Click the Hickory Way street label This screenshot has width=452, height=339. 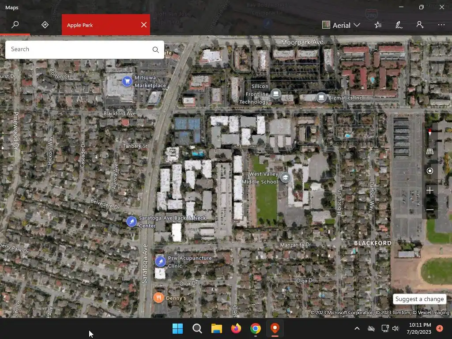50,151
